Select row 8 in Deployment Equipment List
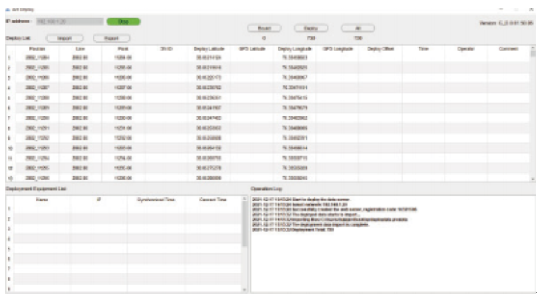This screenshot has width=537, height=296. pyautogui.click(x=124, y=279)
